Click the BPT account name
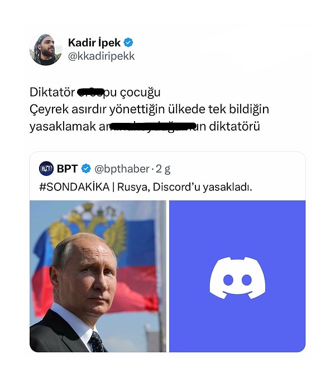335x373 pixels. (68, 169)
